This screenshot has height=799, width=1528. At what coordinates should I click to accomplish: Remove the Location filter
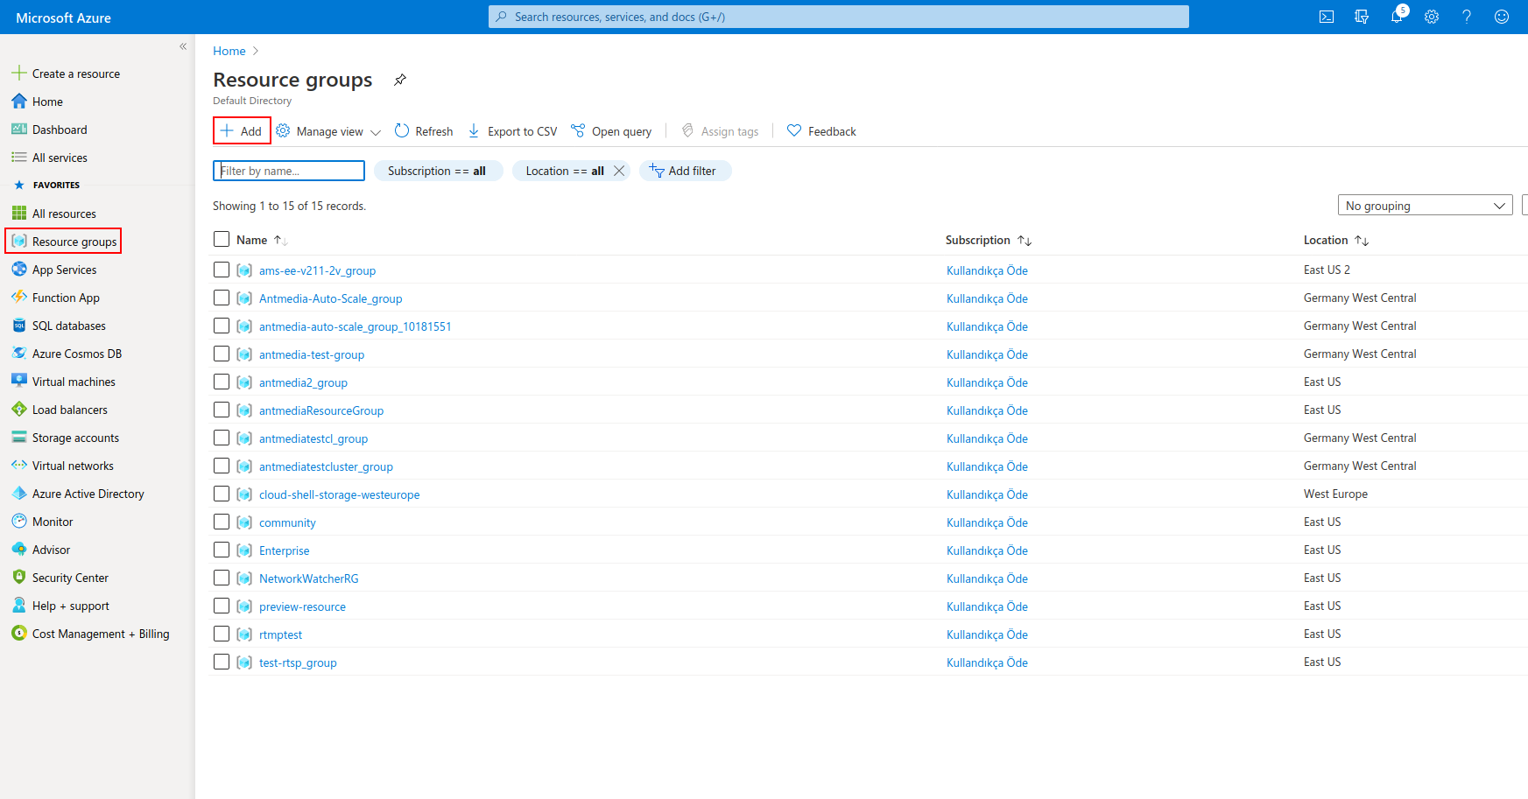619,171
